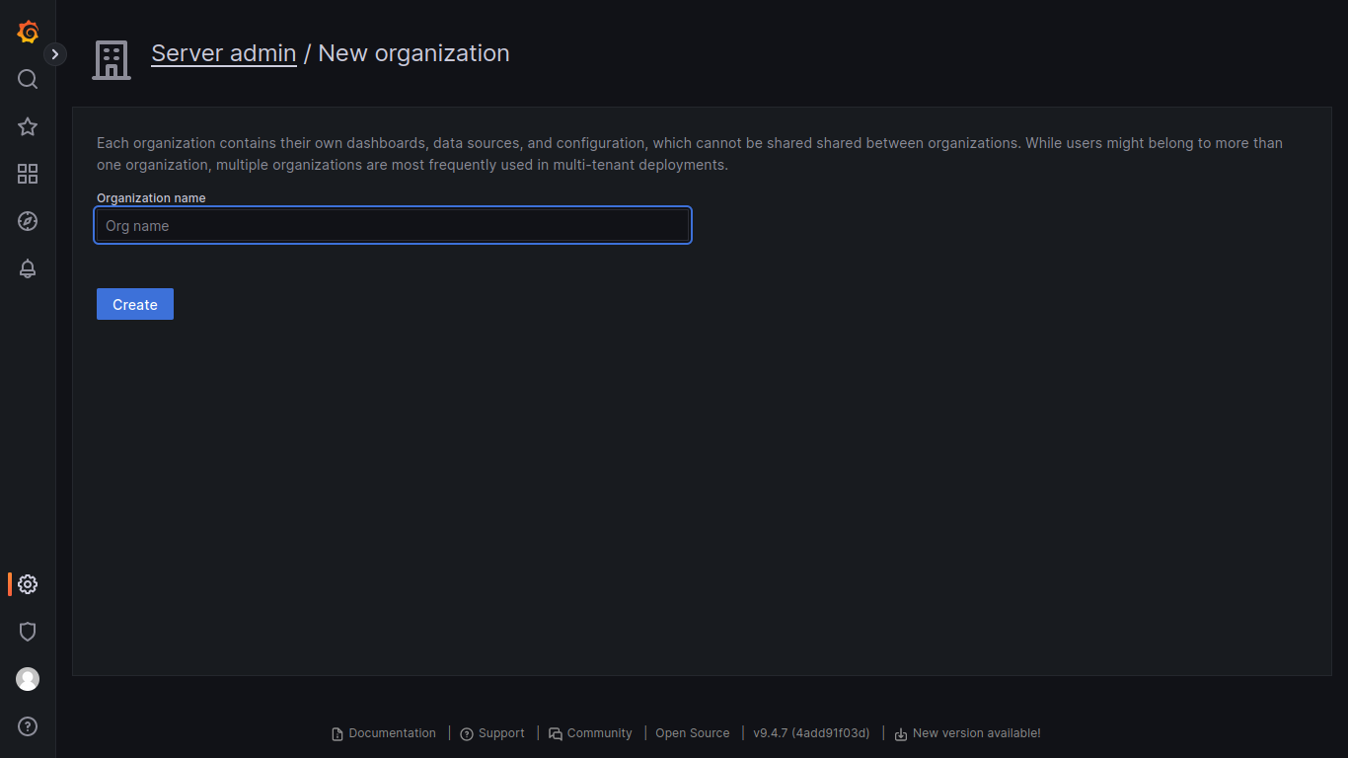The width and height of the screenshot is (1348, 758).
Task: Click the Grafana logo home icon
Action: pos(28,32)
